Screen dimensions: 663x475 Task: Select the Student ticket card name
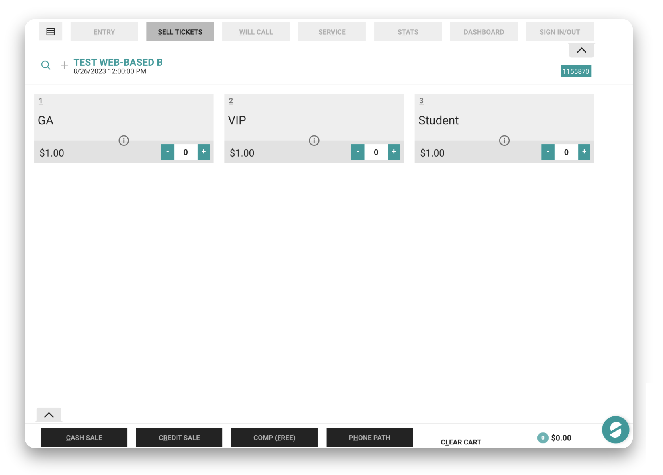pyautogui.click(x=439, y=120)
